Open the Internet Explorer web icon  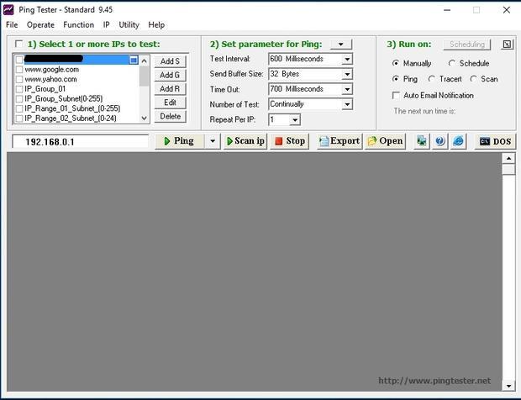pyautogui.click(x=458, y=141)
